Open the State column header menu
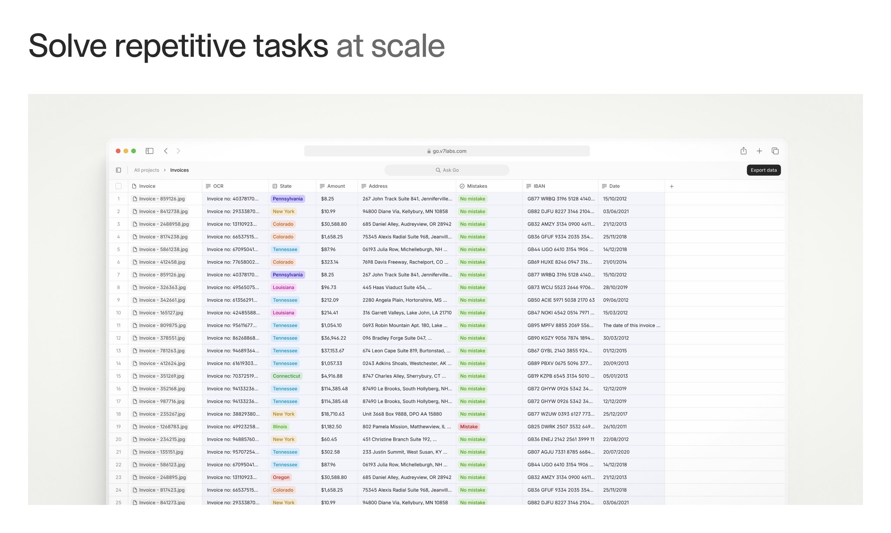The image size is (891, 533). 285,186
